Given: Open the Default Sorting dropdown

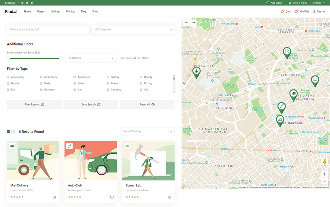Looking at the screenshot, I should [147, 132].
